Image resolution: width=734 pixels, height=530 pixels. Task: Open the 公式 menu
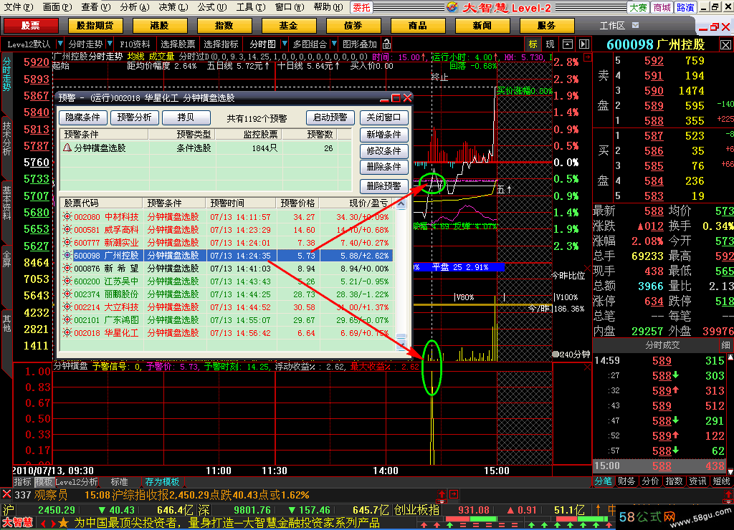211,7
